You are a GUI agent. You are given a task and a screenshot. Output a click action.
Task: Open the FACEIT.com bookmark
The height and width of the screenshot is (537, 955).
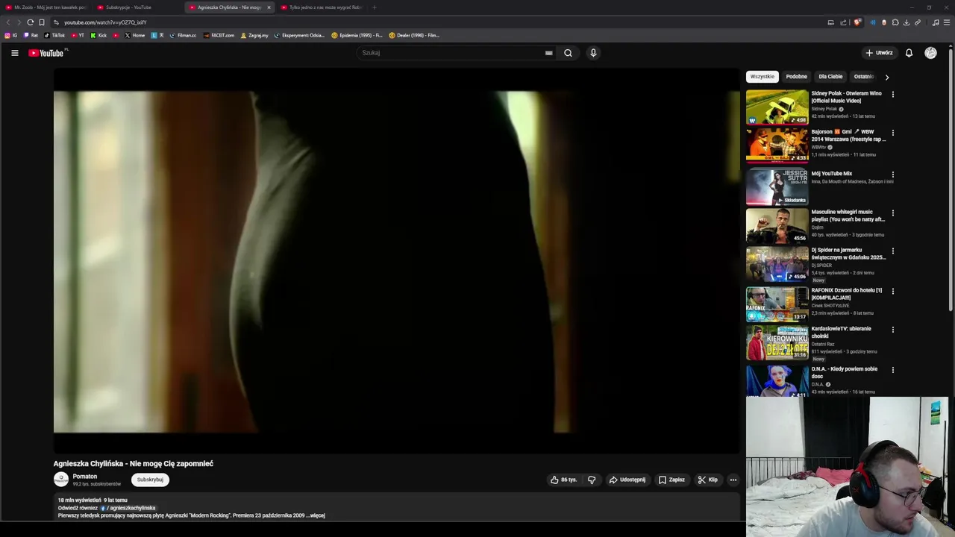point(219,35)
